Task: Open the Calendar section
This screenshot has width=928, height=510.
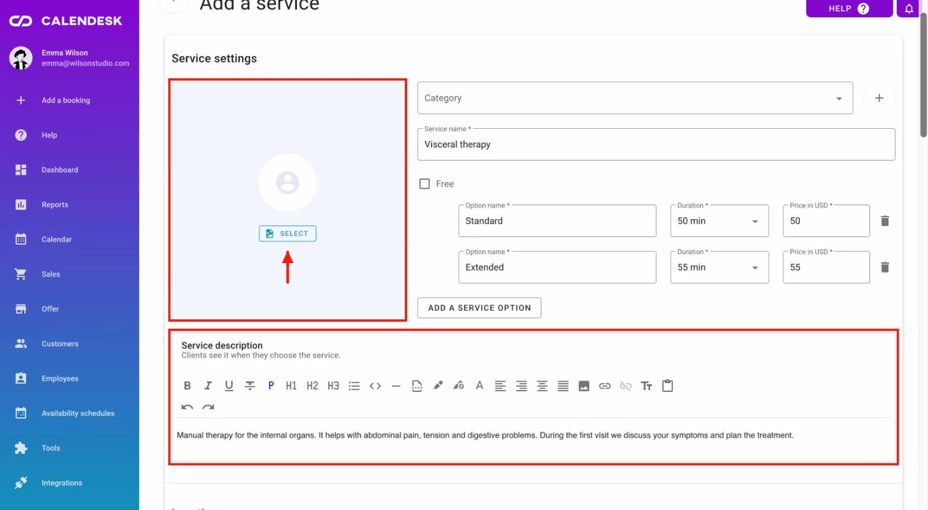Action: pos(57,239)
